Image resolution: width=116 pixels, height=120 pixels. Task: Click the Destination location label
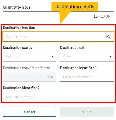click(x=19, y=28)
